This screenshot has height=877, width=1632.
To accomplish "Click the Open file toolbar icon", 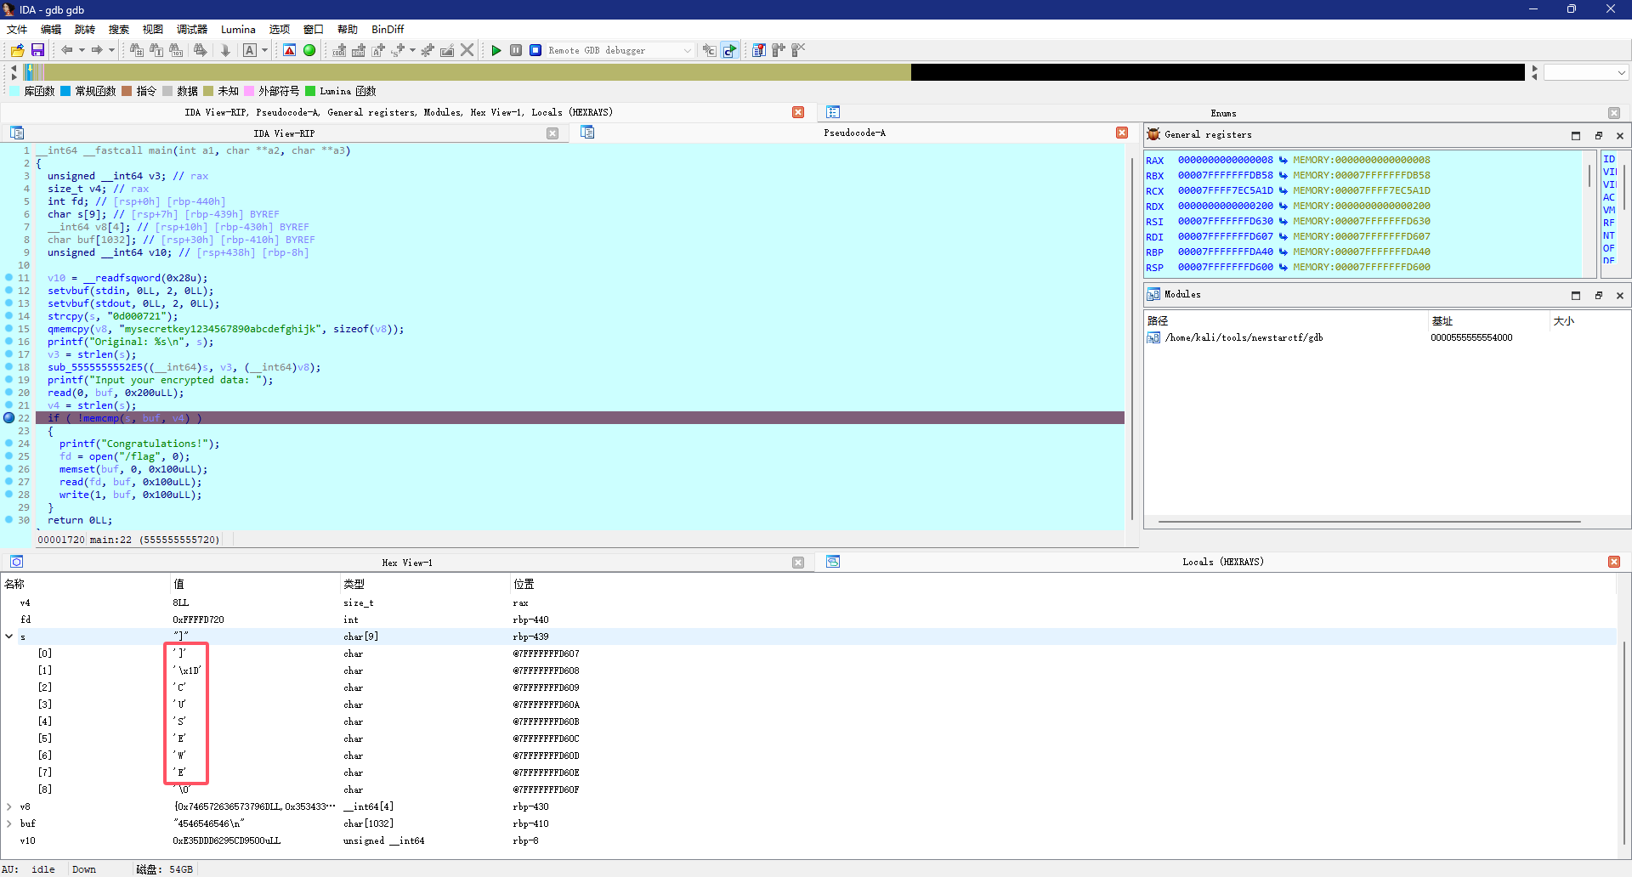I will [17, 50].
